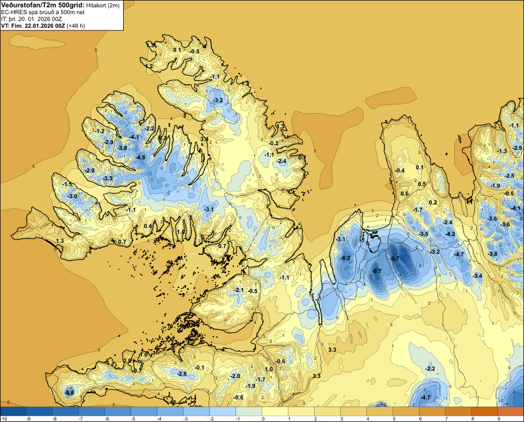Select the -2.0 temperature label
The width and height of the screenshot is (524, 422).
pos(235,376)
